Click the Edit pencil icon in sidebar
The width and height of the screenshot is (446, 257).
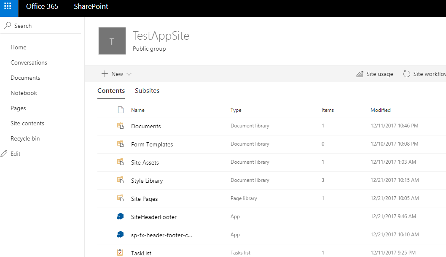4,153
